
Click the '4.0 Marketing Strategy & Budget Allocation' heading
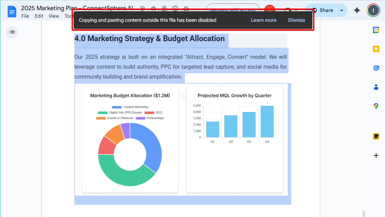pyautogui.click(x=149, y=38)
